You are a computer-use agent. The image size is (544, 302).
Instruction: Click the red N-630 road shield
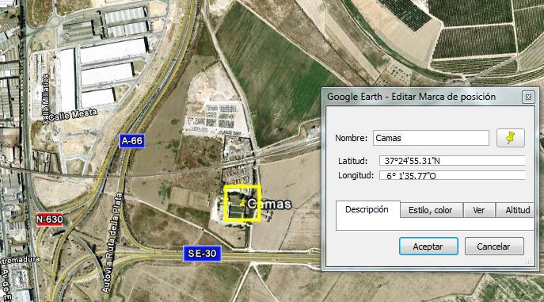pyautogui.click(x=50, y=220)
